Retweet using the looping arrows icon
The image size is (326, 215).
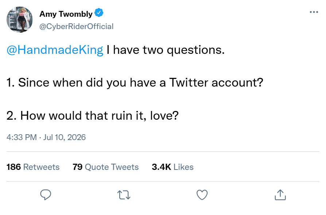click(x=124, y=195)
